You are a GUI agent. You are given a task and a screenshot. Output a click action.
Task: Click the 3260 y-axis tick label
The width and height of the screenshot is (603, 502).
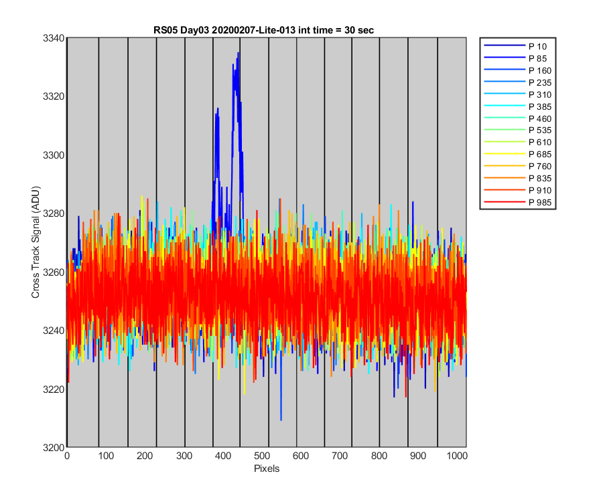pyautogui.click(x=54, y=272)
